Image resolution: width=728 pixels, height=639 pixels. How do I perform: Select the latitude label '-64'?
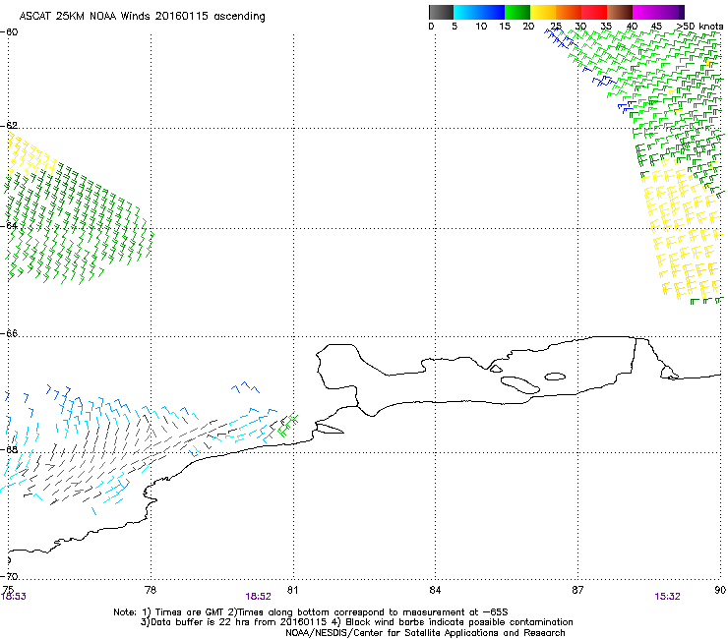[x=9, y=226]
